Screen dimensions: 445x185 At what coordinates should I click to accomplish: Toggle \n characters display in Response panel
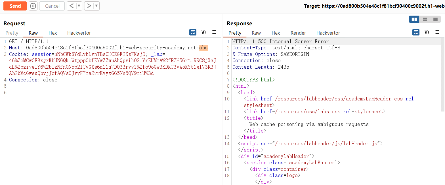click(427, 32)
